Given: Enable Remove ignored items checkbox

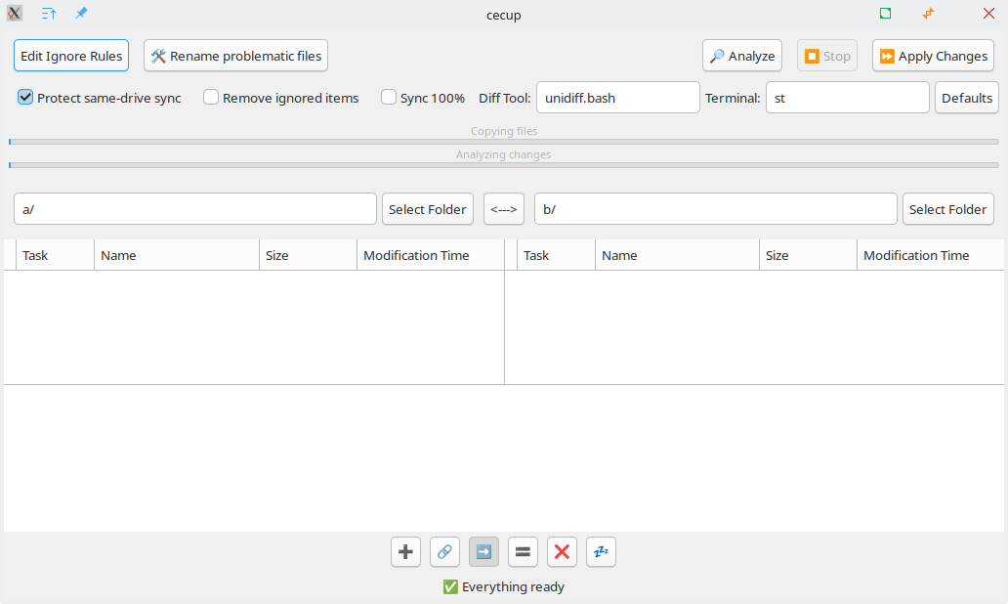Looking at the screenshot, I should 211,98.
